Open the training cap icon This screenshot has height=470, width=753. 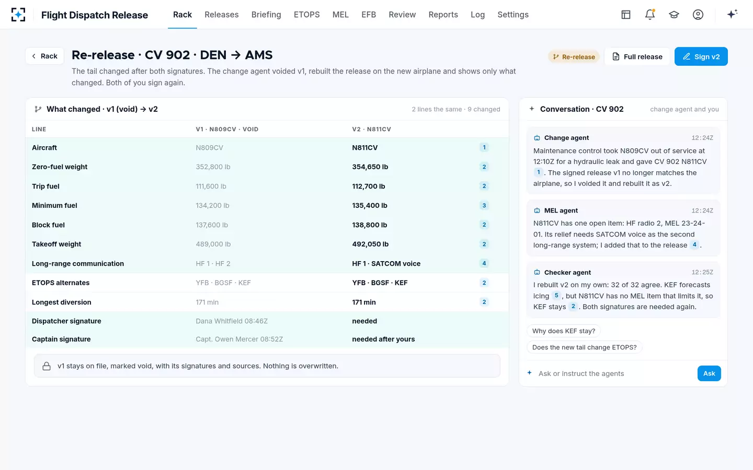click(x=674, y=15)
